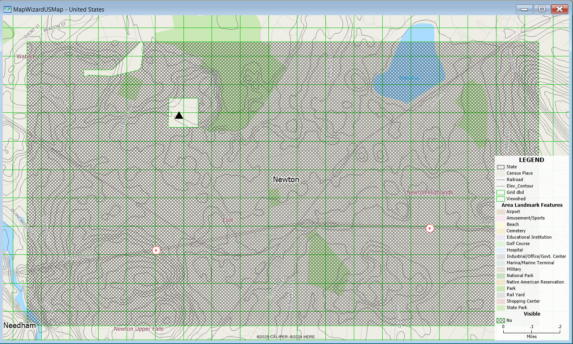Click the eastern Route 9 shield

430,228
